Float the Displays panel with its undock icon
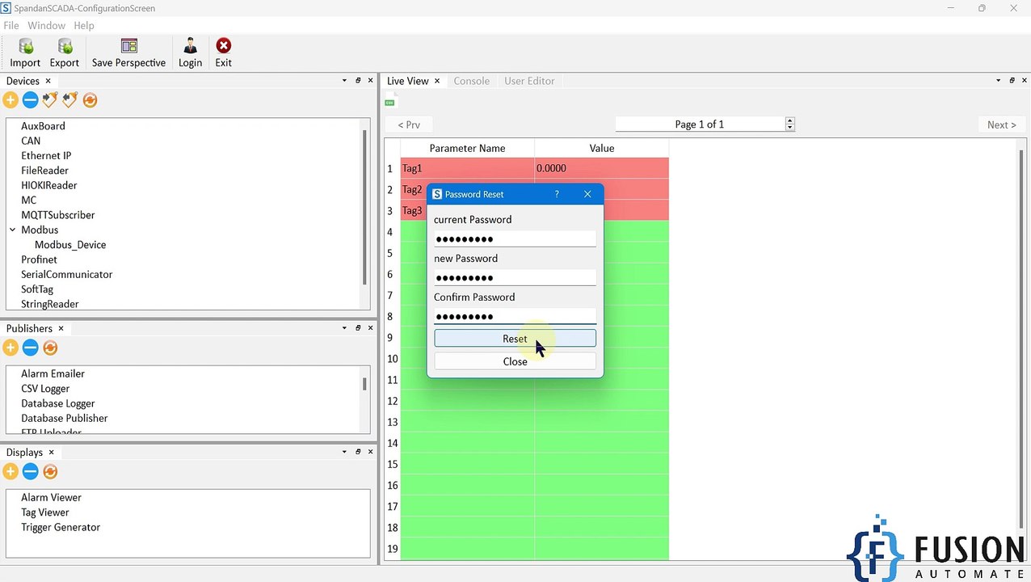Image resolution: width=1031 pixels, height=582 pixels. (x=358, y=452)
